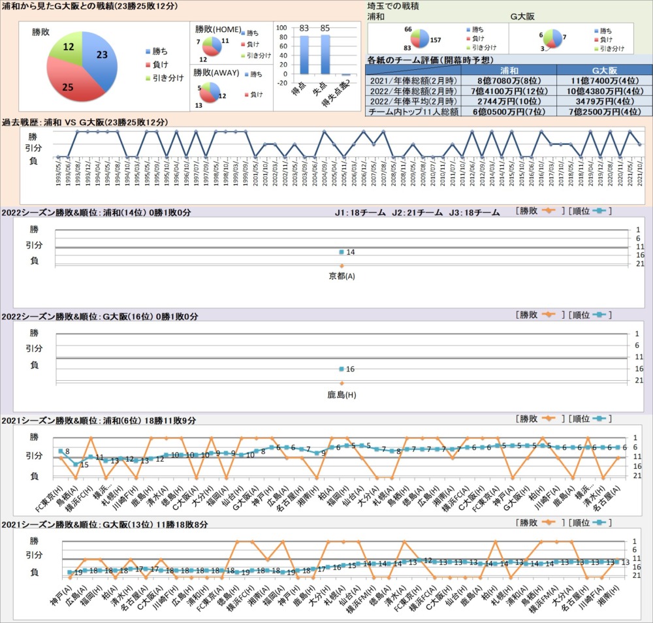This screenshot has width=653, height=623.
Task: Click the 過去戦歴 浦和 VS G大阪 chart title
Action: tap(86, 122)
